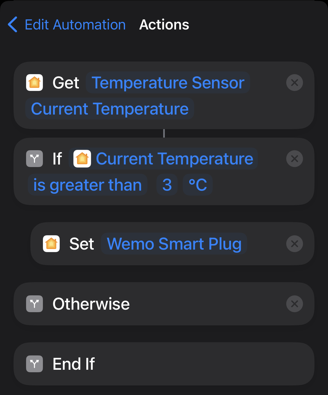Viewport: 328px width, 395px height.
Task: Select the End If block
Action: click(x=164, y=364)
